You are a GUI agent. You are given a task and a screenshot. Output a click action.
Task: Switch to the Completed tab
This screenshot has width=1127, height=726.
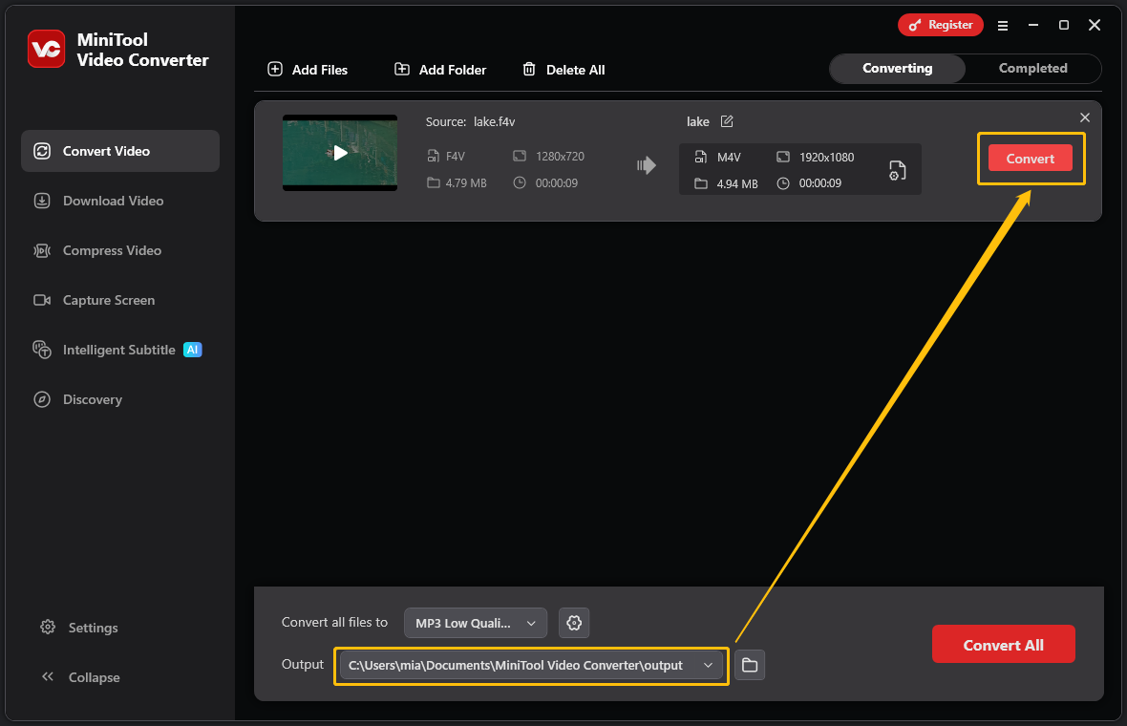(x=1032, y=68)
